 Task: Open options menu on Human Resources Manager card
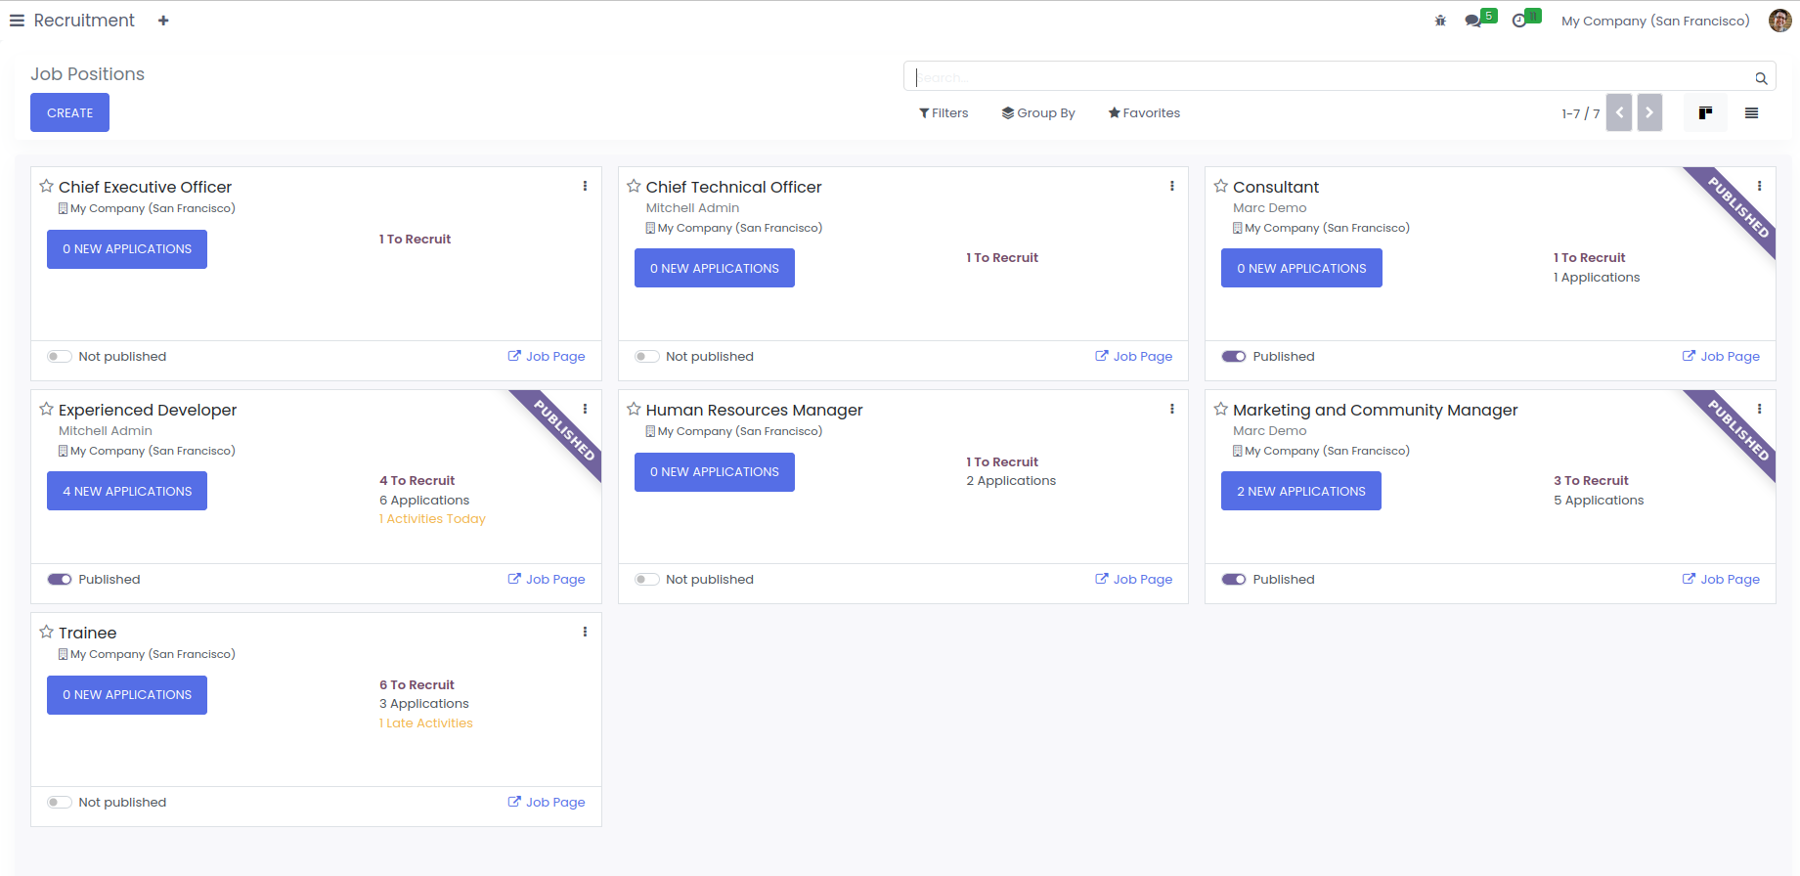(x=1171, y=409)
